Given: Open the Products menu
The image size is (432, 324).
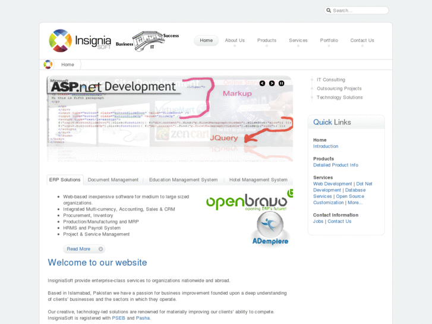Looking at the screenshot, I should click(x=267, y=40).
